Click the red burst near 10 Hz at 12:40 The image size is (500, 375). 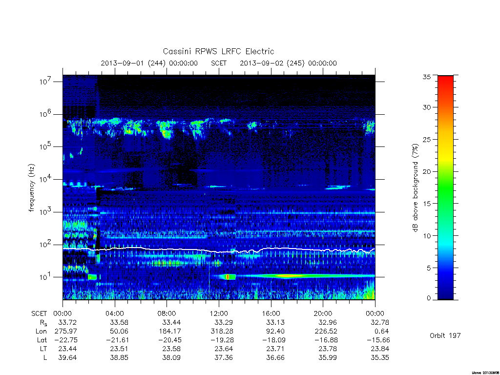click(x=228, y=277)
